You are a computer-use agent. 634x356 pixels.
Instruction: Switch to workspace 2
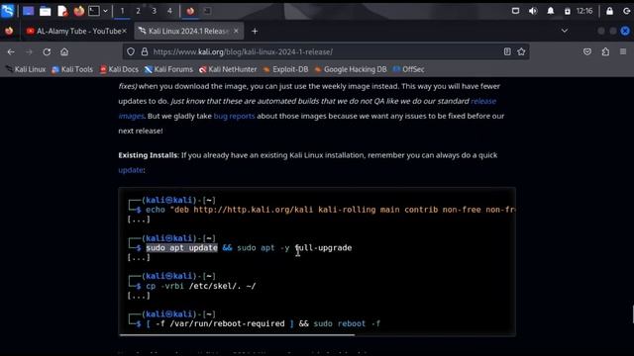(x=138, y=11)
